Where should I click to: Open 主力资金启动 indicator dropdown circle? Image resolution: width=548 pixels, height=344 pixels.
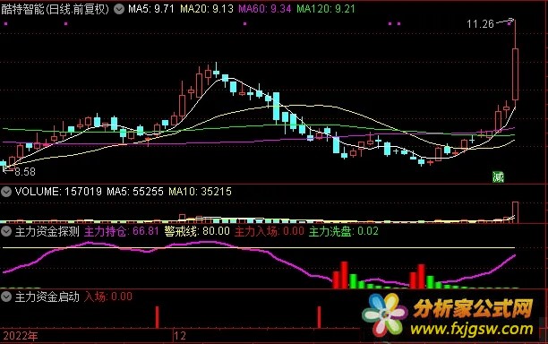(x=6, y=297)
